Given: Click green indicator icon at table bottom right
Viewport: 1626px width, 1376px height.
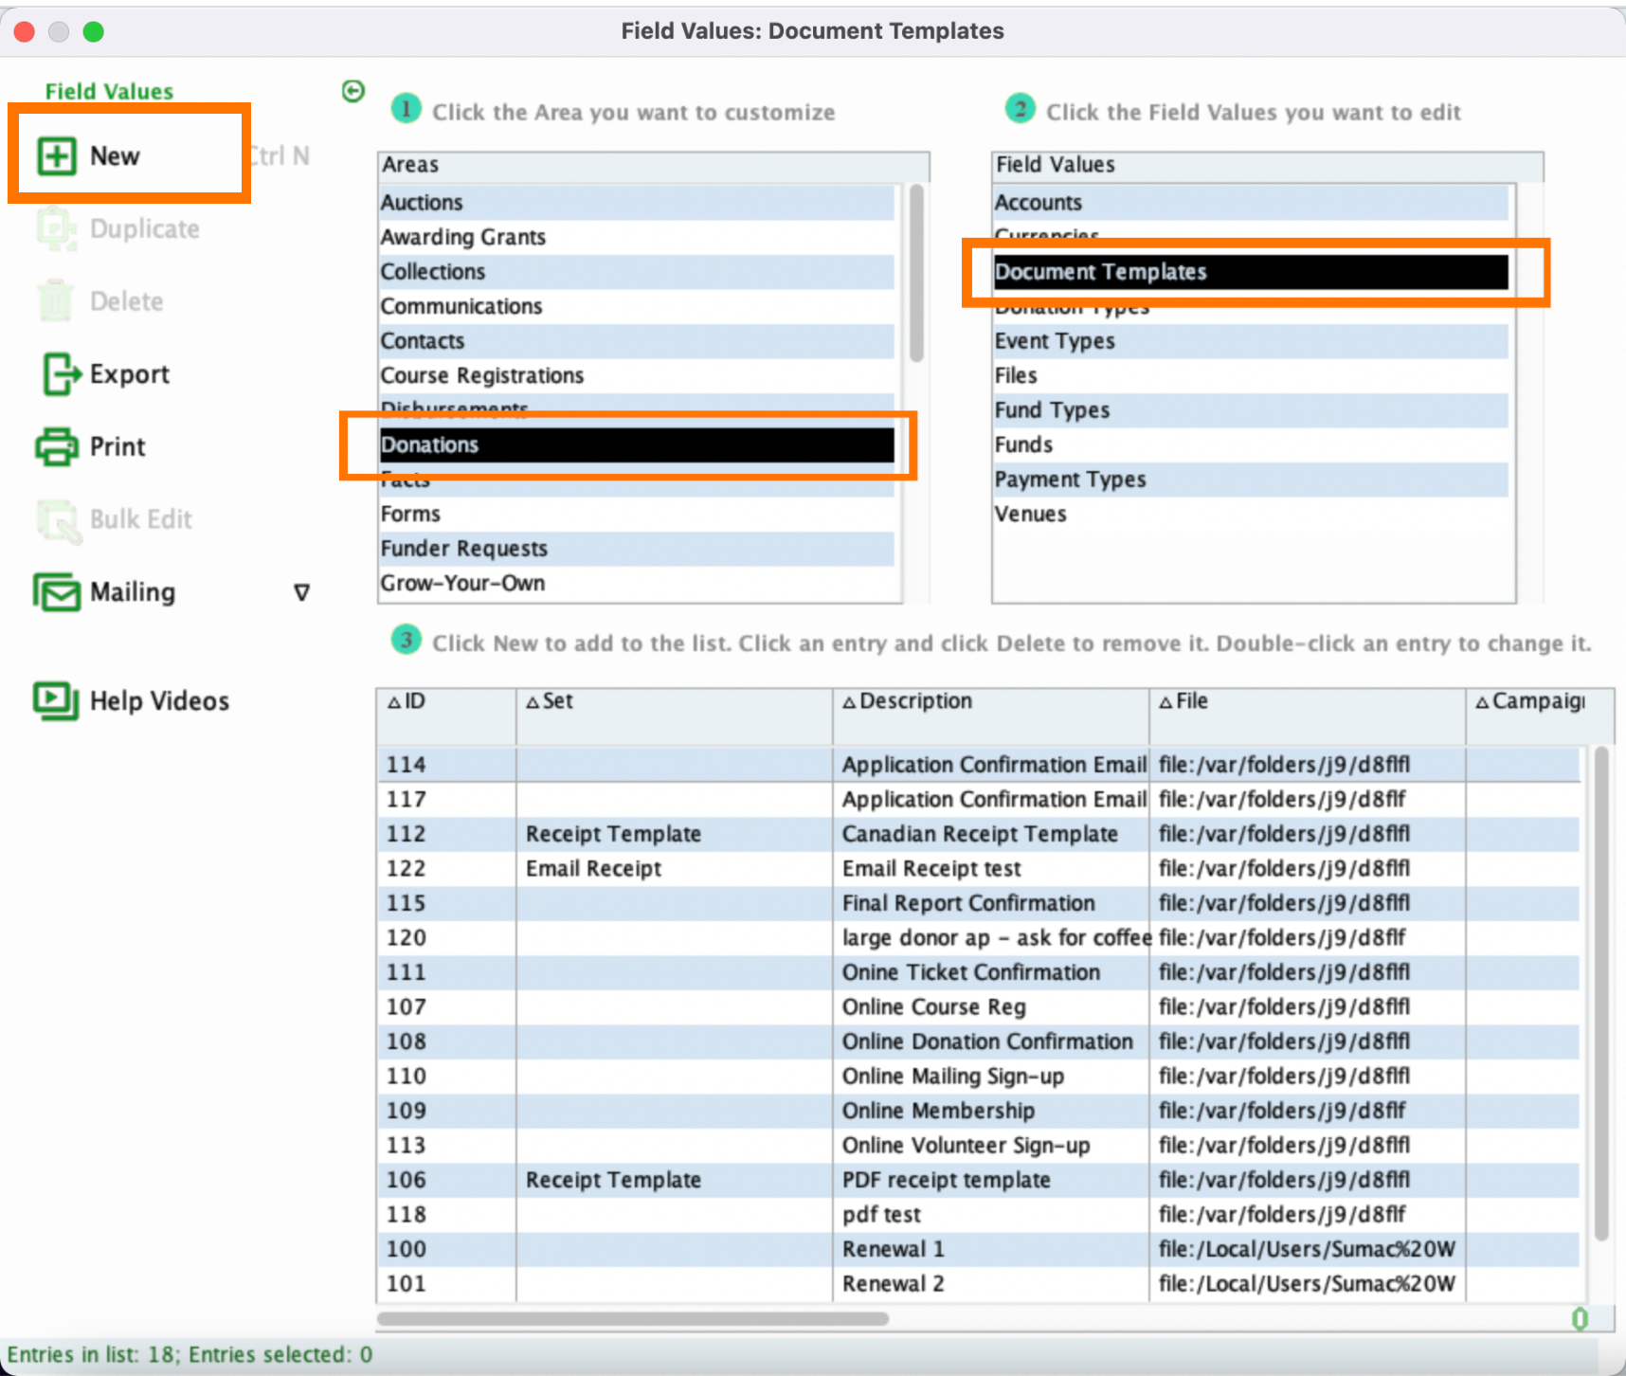Looking at the screenshot, I should 1580,1319.
